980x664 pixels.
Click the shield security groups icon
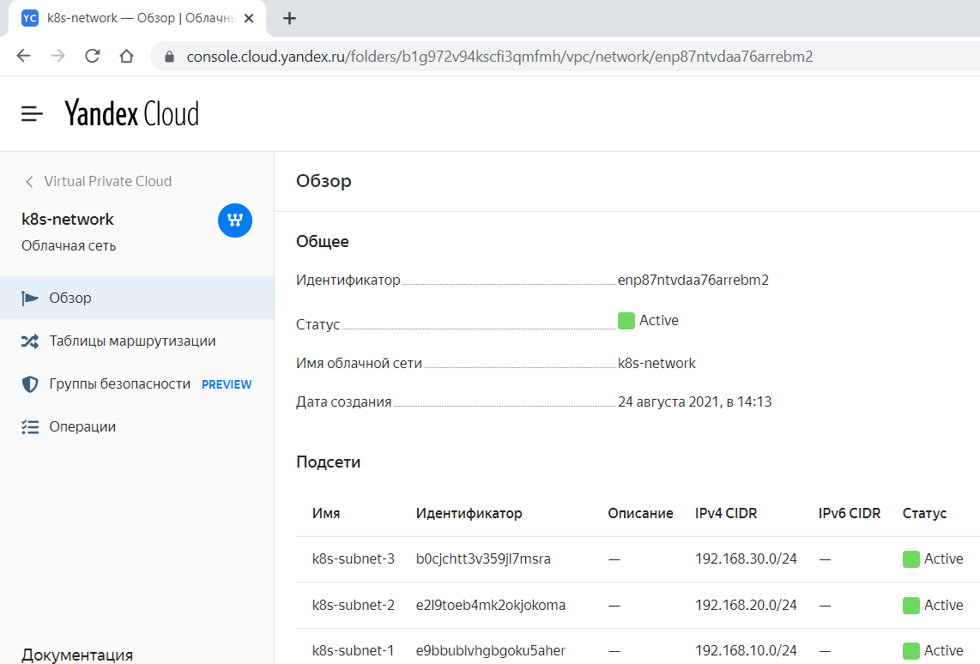point(29,384)
